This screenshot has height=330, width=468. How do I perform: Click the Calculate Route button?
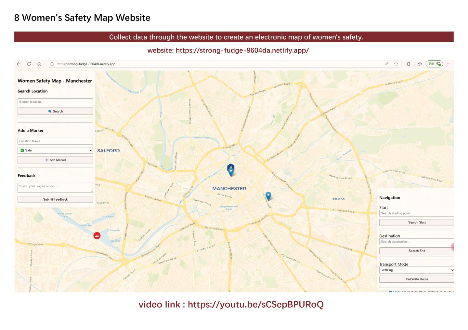click(416, 279)
